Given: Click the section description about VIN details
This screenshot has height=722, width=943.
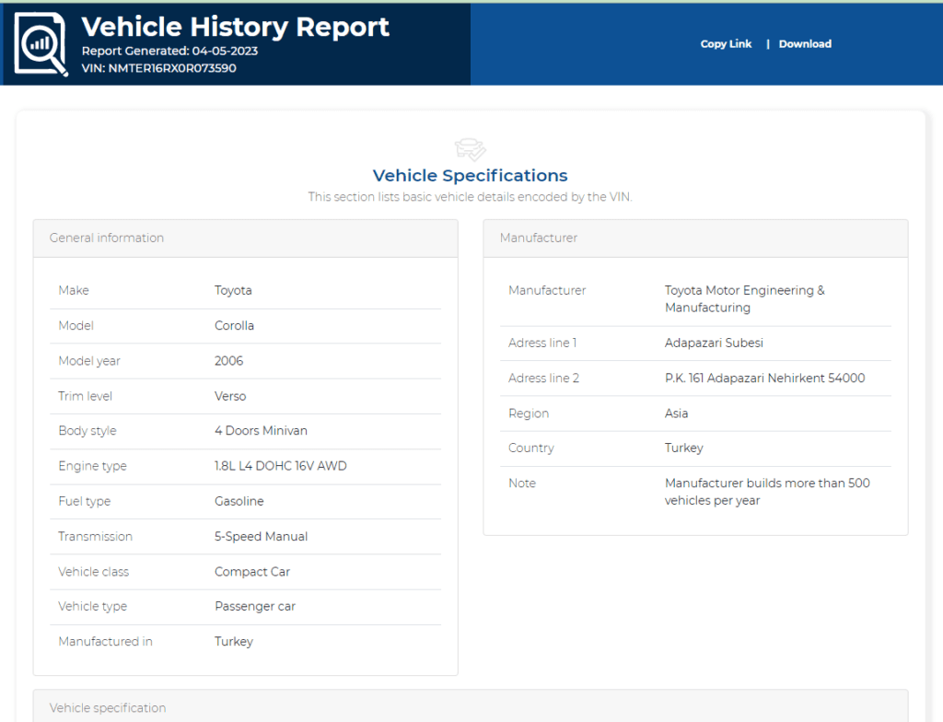Looking at the screenshot, I should click(x=471, y=197).
